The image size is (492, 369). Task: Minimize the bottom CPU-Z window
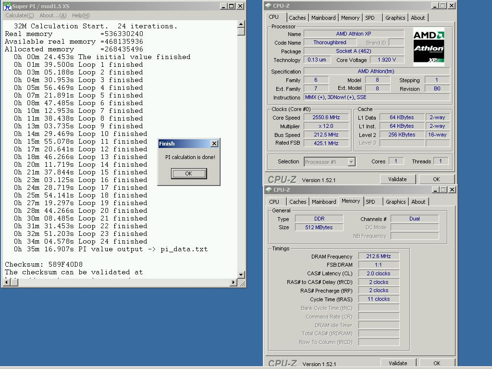(435, 190)
